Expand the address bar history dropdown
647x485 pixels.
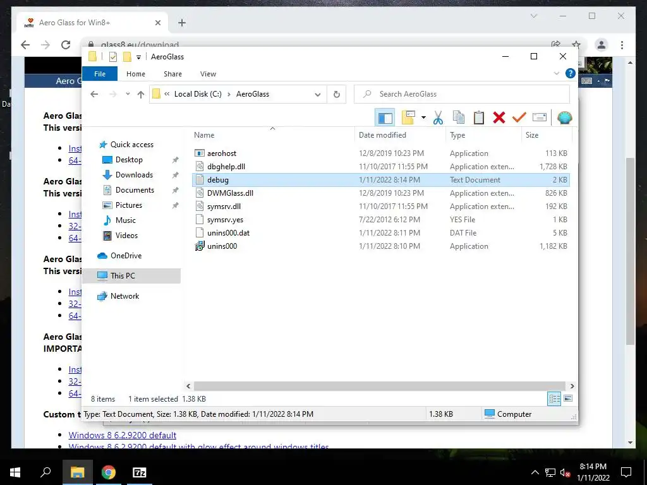click(x=317, y=95)
